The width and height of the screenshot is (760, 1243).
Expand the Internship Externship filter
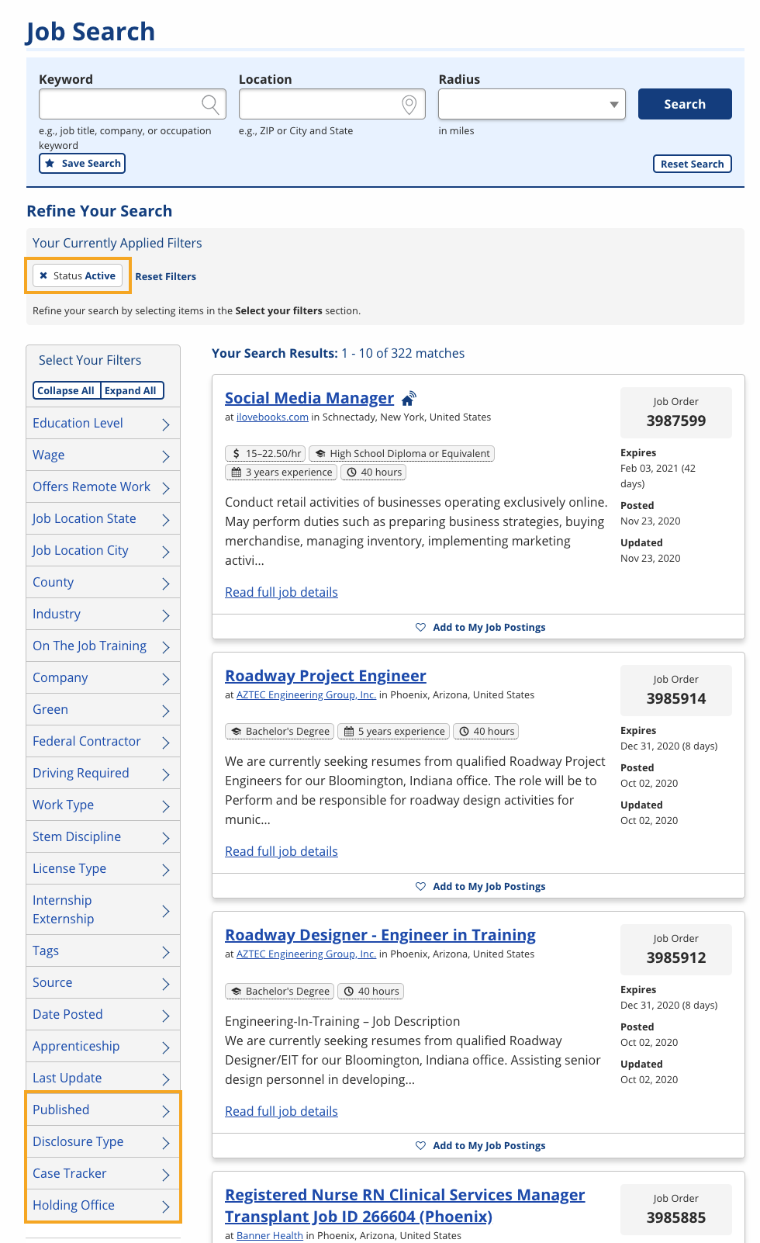103,910
